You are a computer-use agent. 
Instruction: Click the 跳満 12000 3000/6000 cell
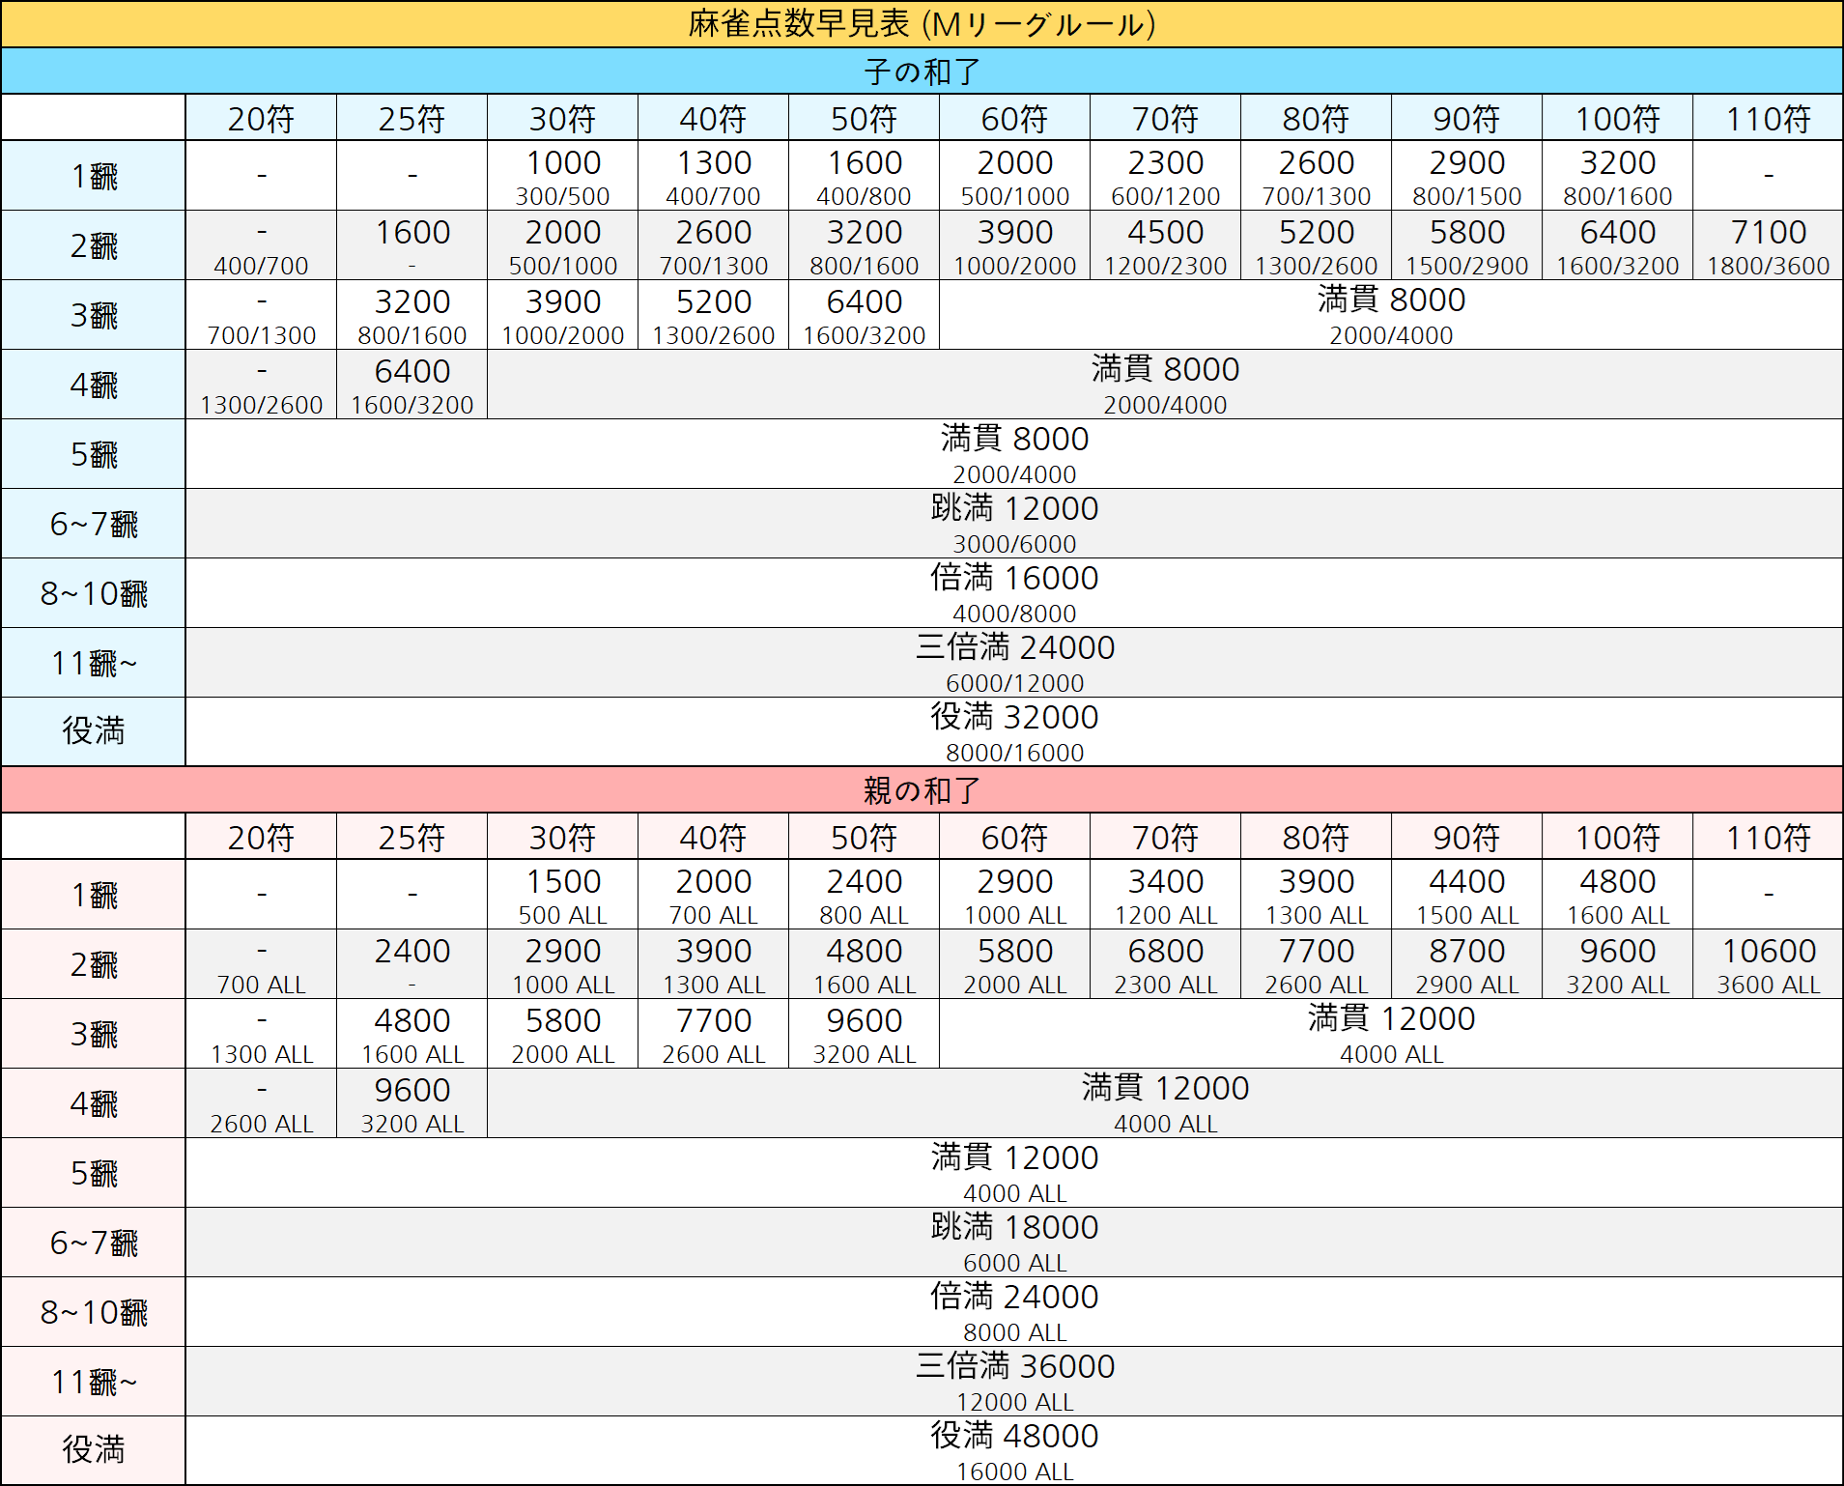tap(1014, 524)
